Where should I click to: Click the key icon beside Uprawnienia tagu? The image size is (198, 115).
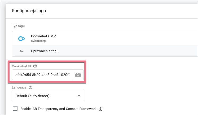pyautogui.click(x=21, y=51)
